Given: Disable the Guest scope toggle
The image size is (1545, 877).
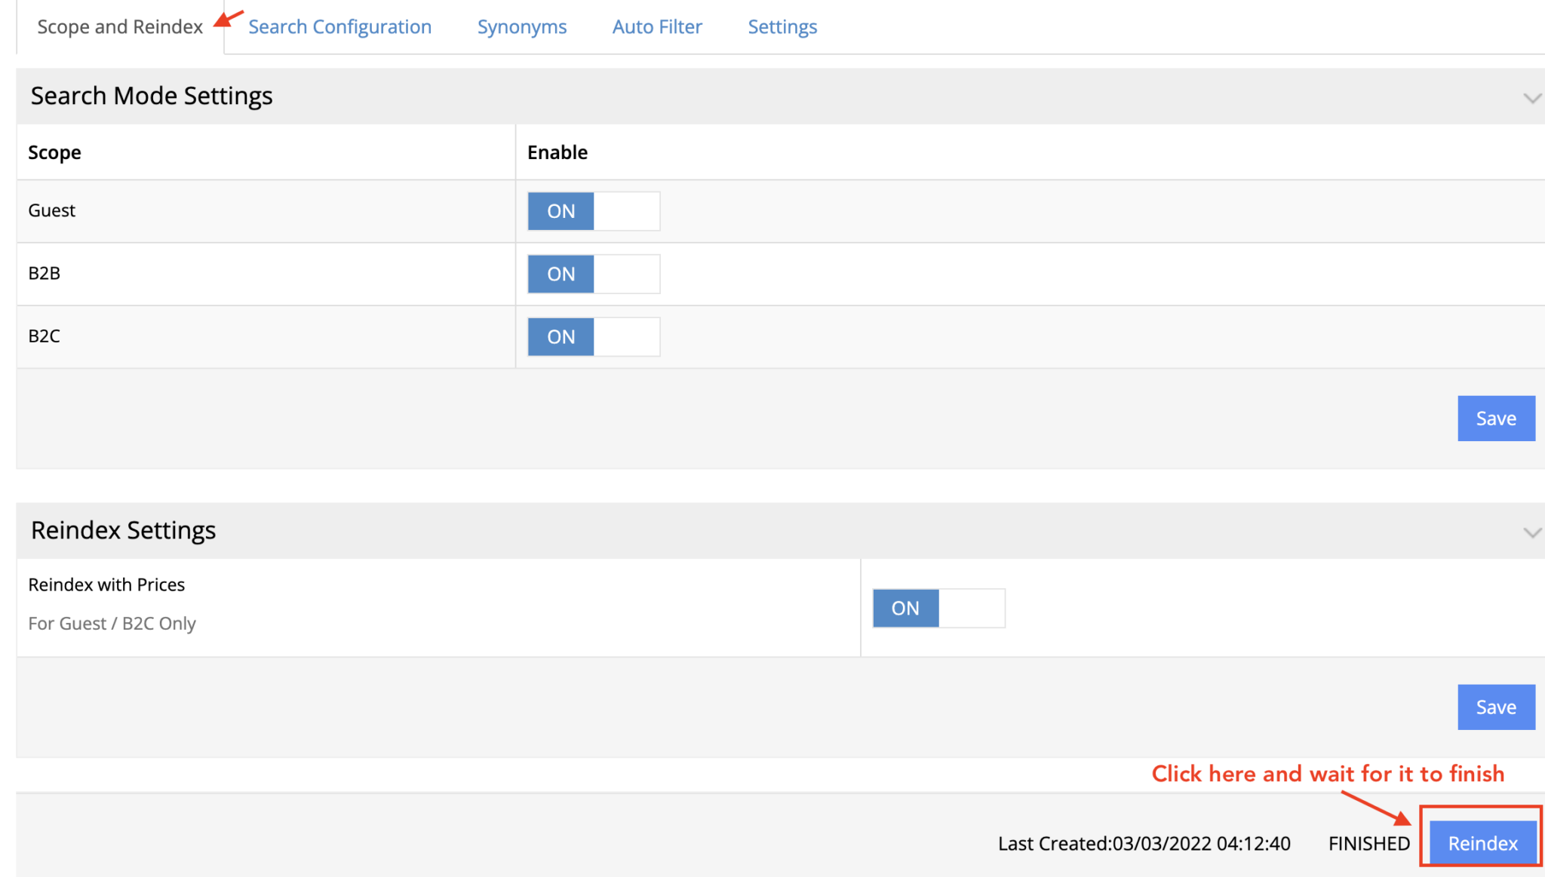Looking at the screenshot, I should pyautogui.click(x=593, y=211).
